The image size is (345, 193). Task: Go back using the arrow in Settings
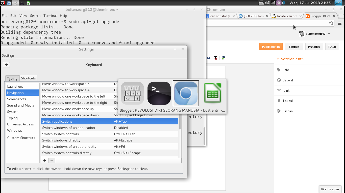tap(6, 65)
